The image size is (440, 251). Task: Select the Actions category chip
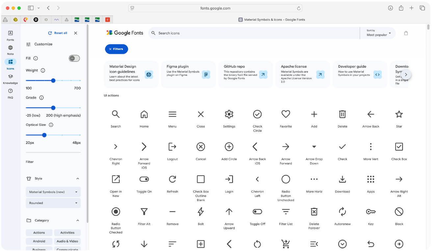[x=39, y=233]
